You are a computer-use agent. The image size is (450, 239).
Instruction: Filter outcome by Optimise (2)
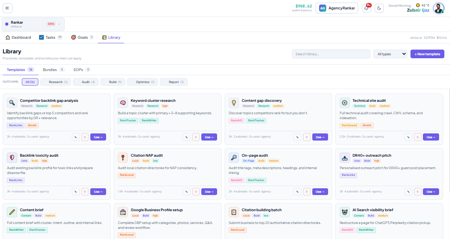click(x=142, y=82)
